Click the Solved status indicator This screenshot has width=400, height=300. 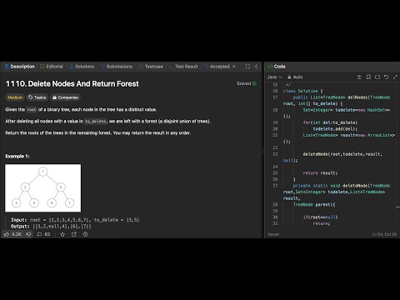point(247,83)
